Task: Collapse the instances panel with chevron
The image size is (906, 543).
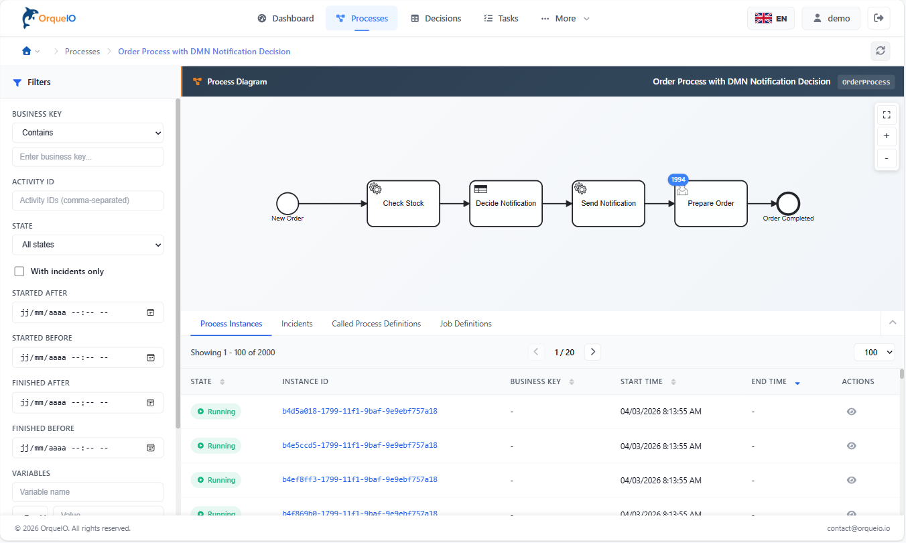Action: (x=892, y=323)
